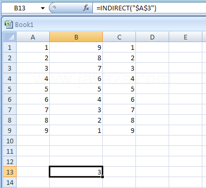Click empty cell D6

click(x=152, y=99)
